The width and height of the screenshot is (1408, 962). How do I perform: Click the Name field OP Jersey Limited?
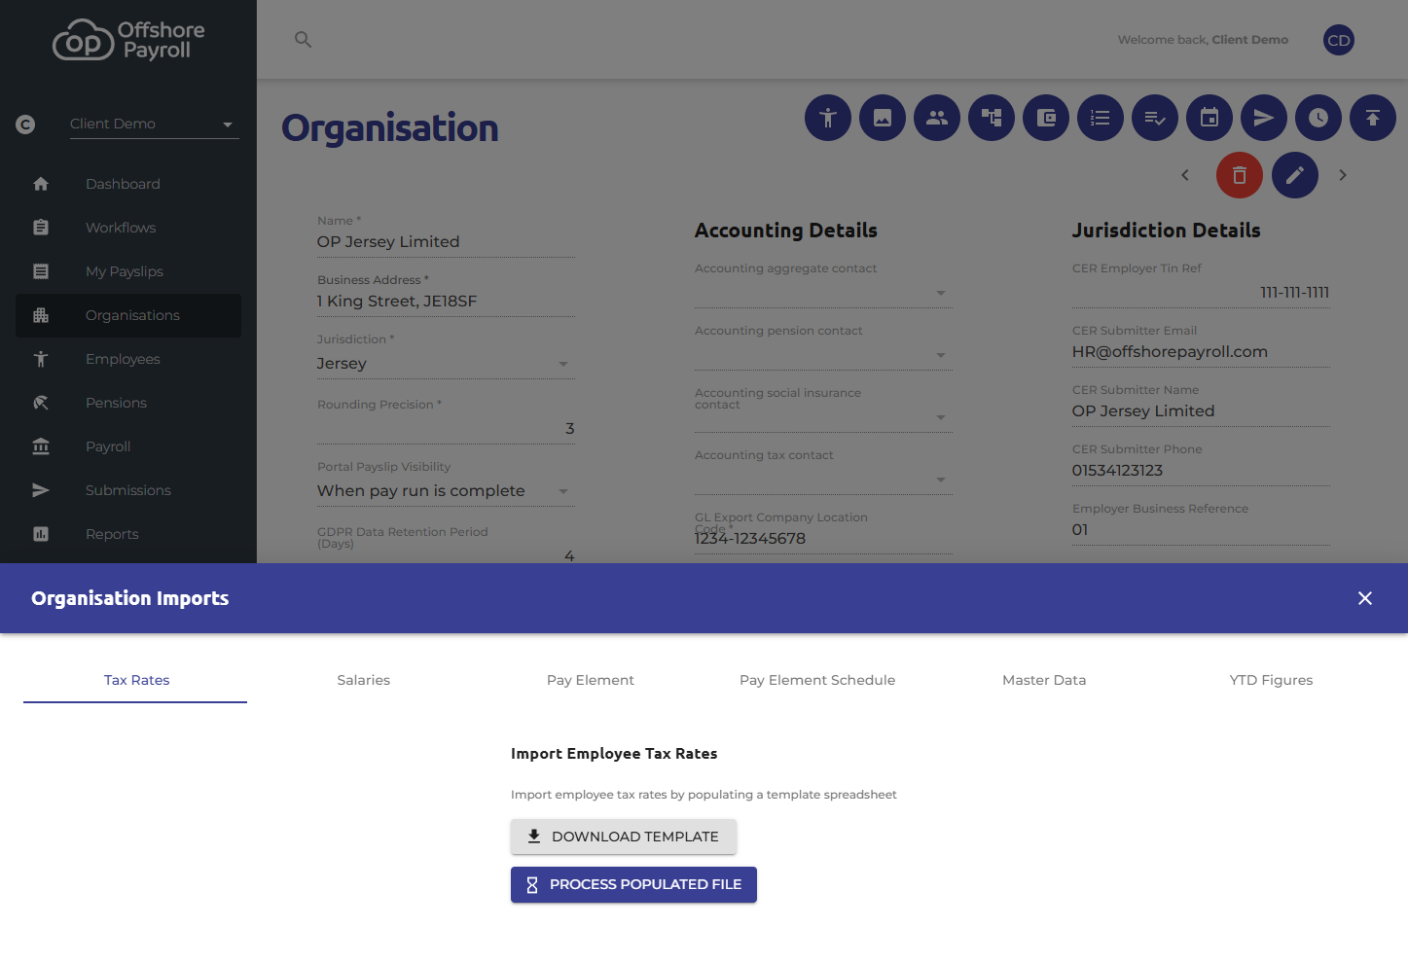(x=446, y=242)
